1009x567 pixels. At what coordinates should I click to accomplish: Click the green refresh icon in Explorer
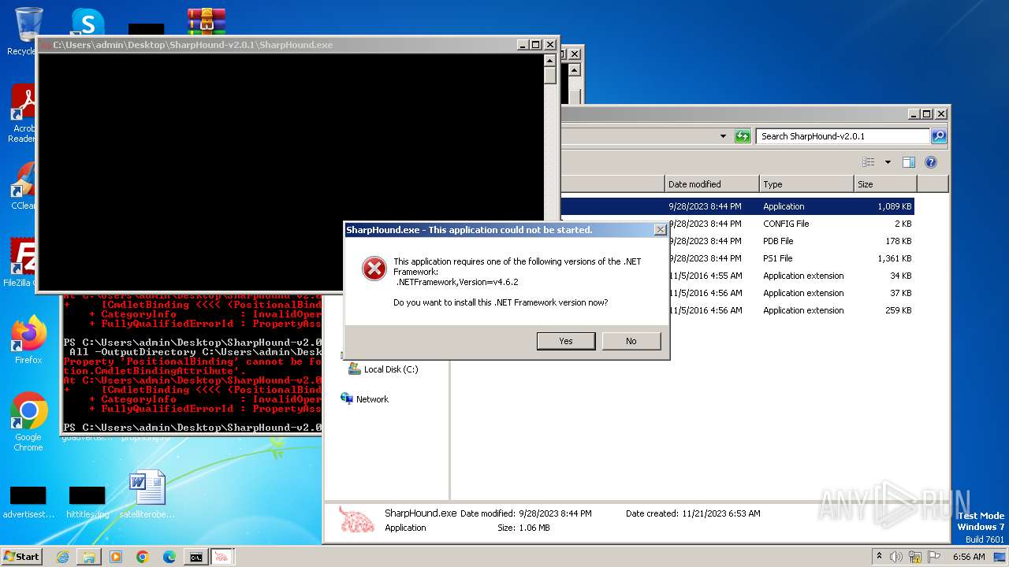[x=743, y=136]
